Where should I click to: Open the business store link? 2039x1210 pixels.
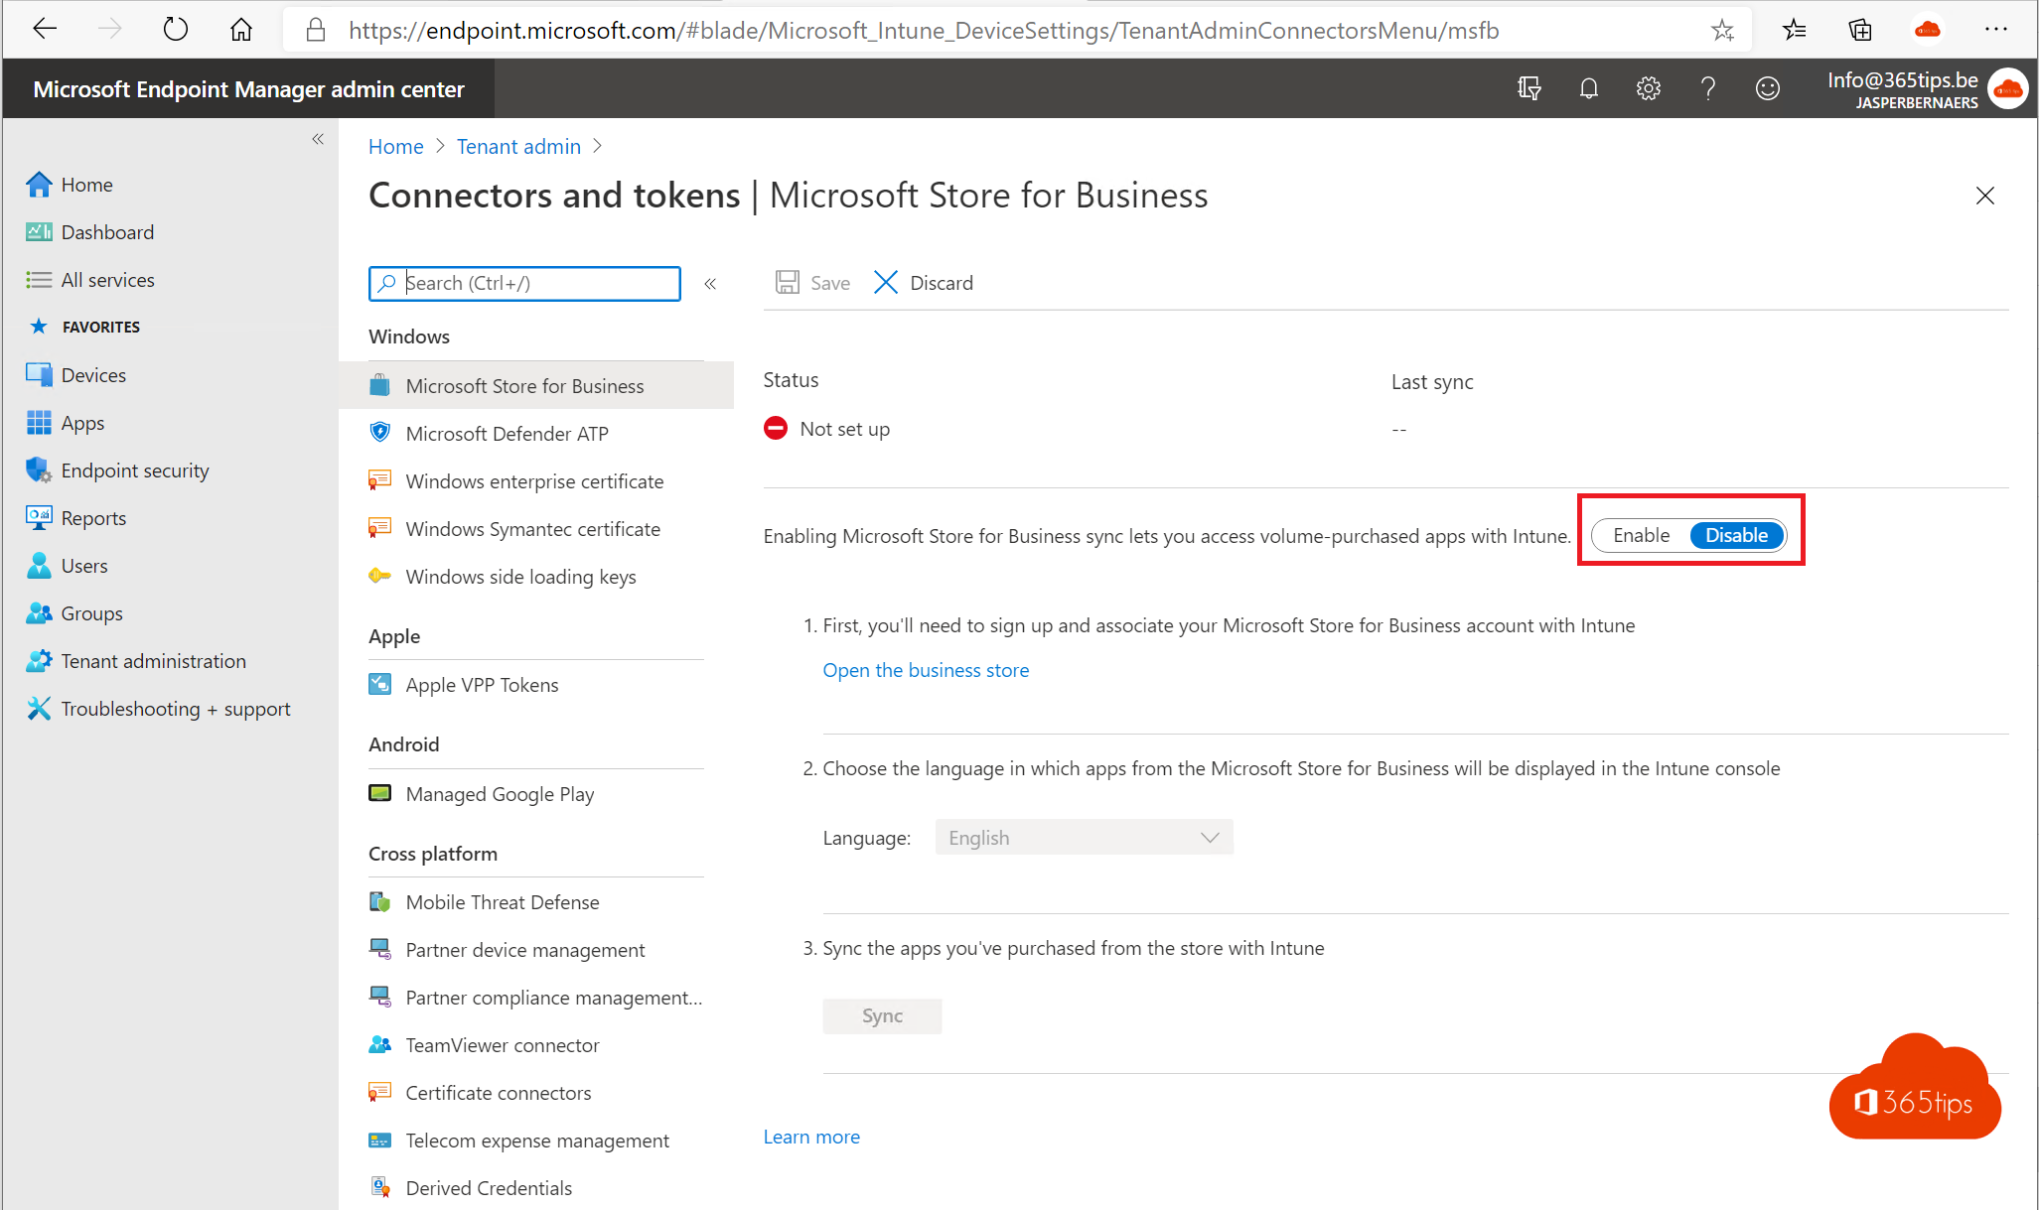(x=924, y=670)
